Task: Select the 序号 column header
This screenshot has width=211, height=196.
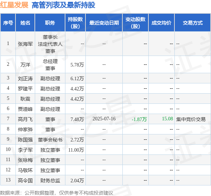Action: click(x=8, y=23)
